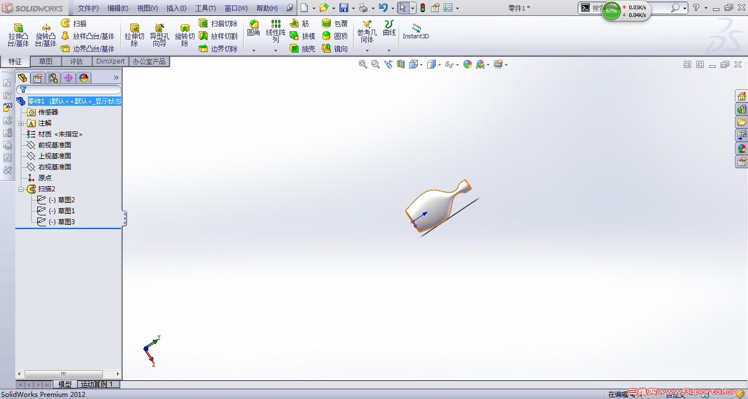Click the edit appearance color sphere
The image size is (748, 399).
coord(468,64)
